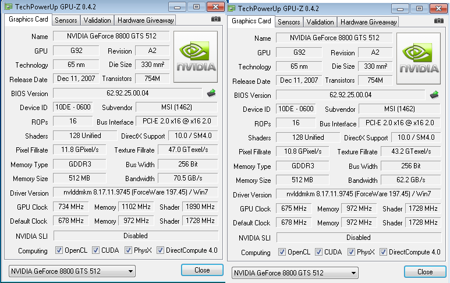Click the GPU-Z title bar icon in left window
450x283 pixels.
(x=6, y=6)
